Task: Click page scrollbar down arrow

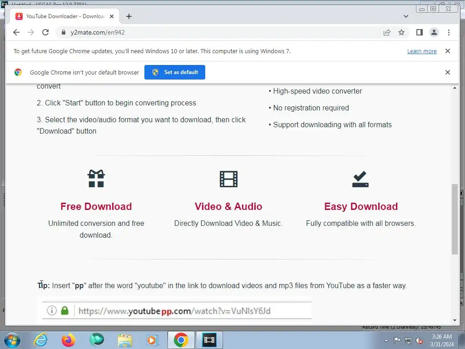Action: 455,320
